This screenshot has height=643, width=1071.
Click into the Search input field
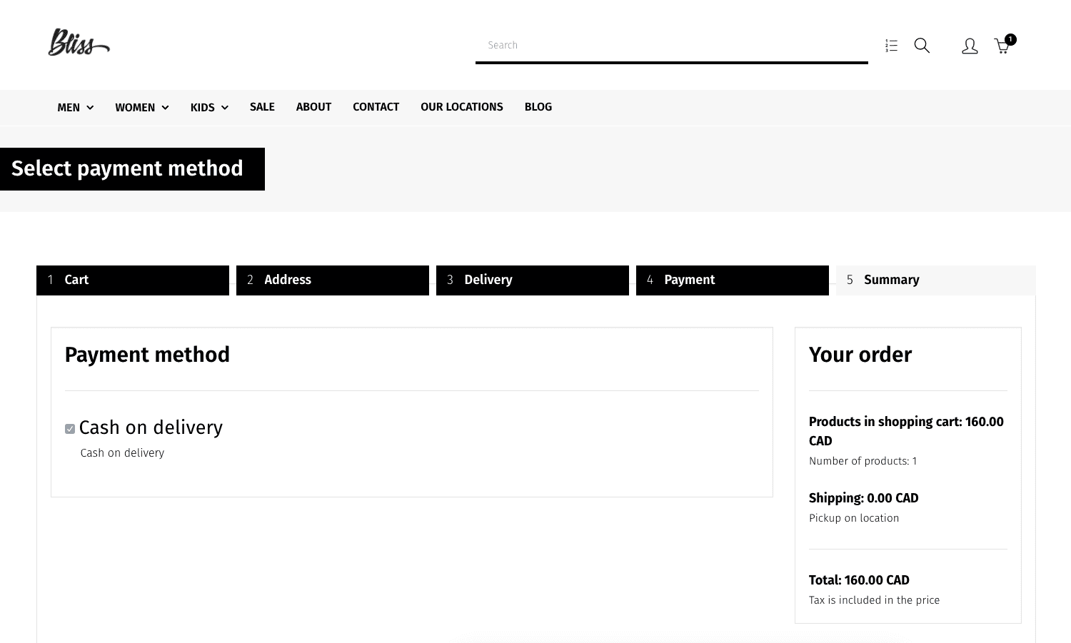[671, 45]
